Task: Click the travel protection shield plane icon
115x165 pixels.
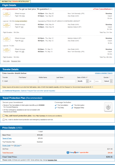Action: pos(108,107)
